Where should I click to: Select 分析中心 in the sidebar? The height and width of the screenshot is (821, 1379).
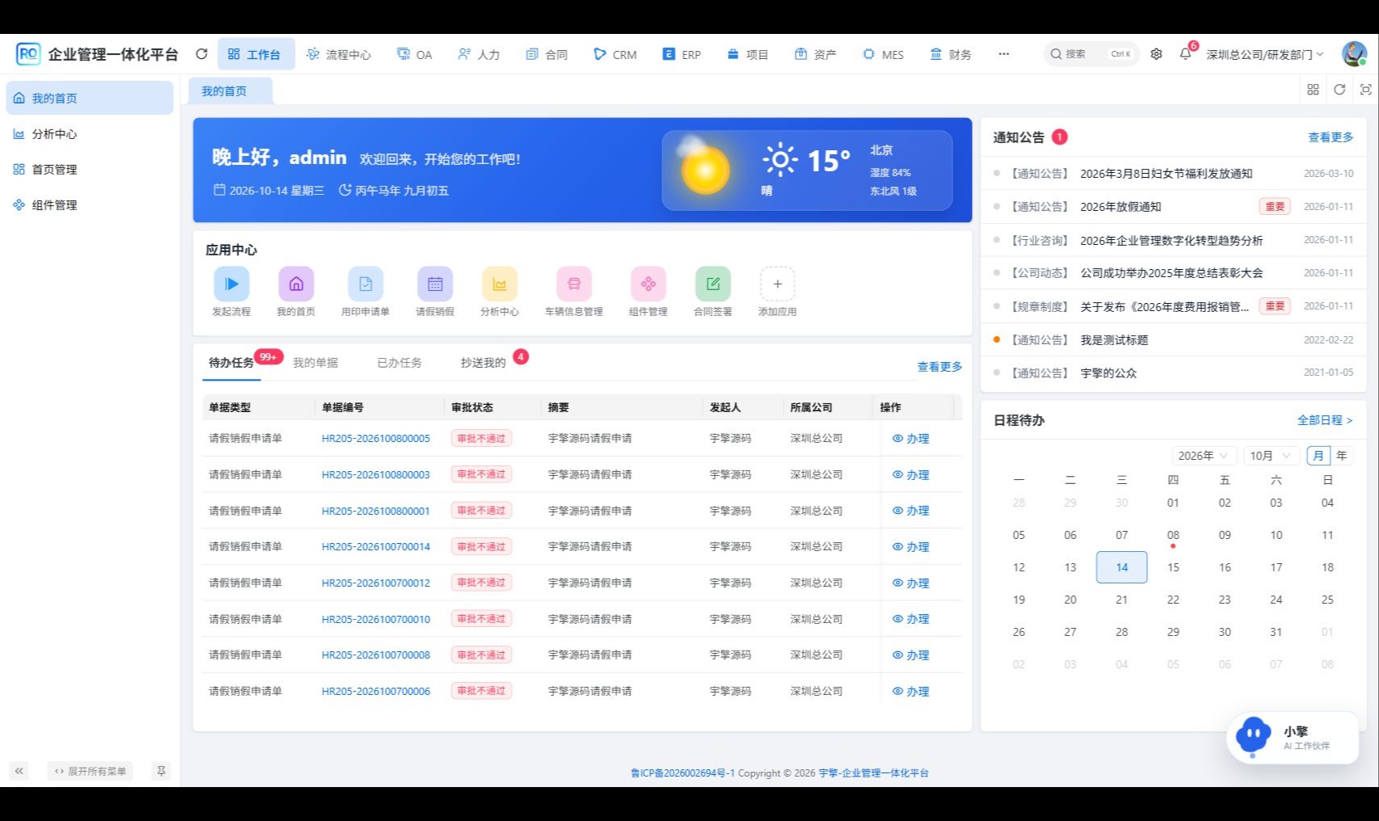[x=90, y=134]
